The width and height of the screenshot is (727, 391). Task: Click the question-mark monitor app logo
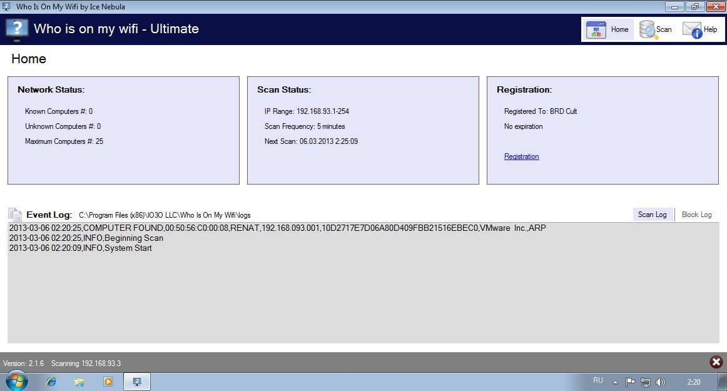[17, 29]
